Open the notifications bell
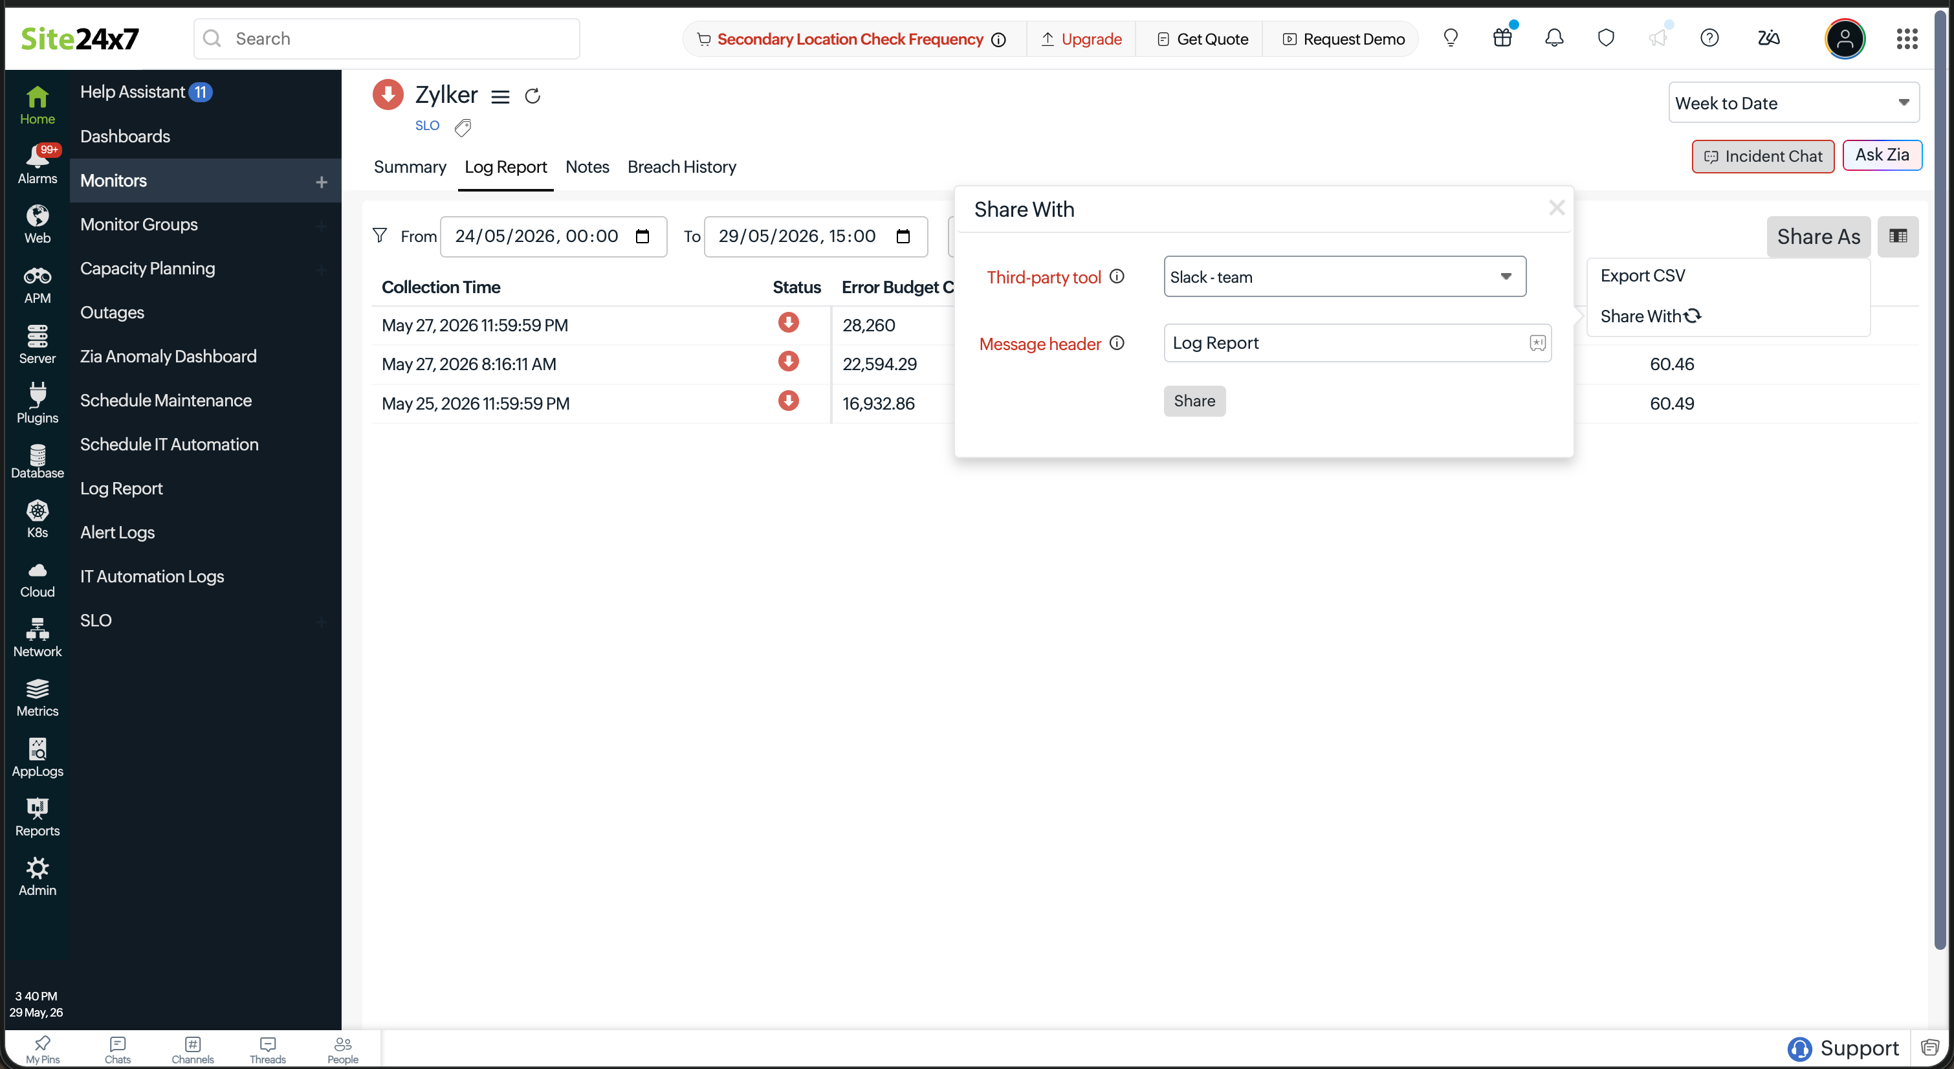The width and height of the screenshot is (1954, 1069). (x=1554, y=38)
